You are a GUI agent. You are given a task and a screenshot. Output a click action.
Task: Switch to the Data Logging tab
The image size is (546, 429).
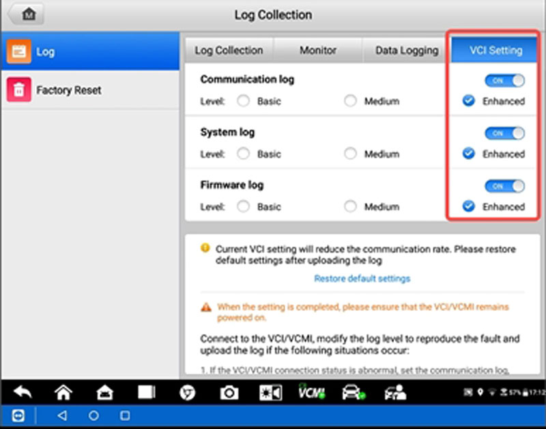tap(406, 51)
